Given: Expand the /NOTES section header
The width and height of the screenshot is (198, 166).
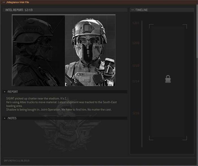Looking at the screenshot, I should click(x=65, y=118).
